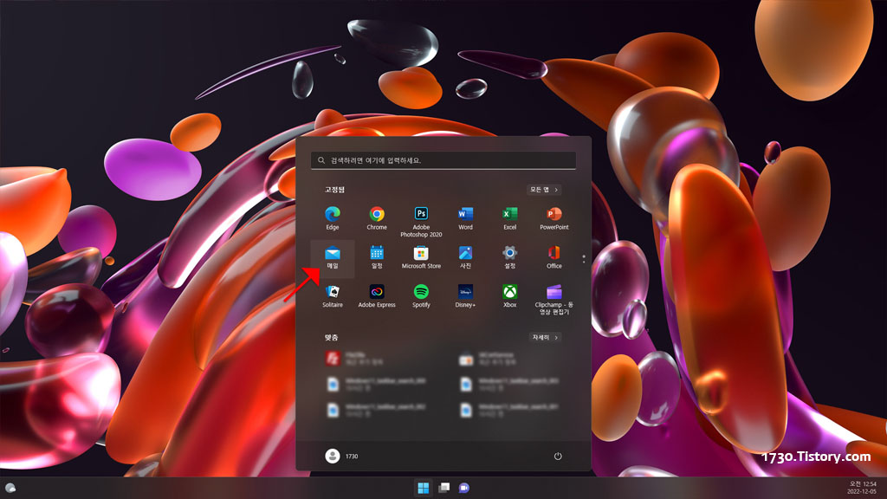The width and height of the screenshot is (887, 499).
Task: Open Excel in the Start menu
Action: point(509,218)
